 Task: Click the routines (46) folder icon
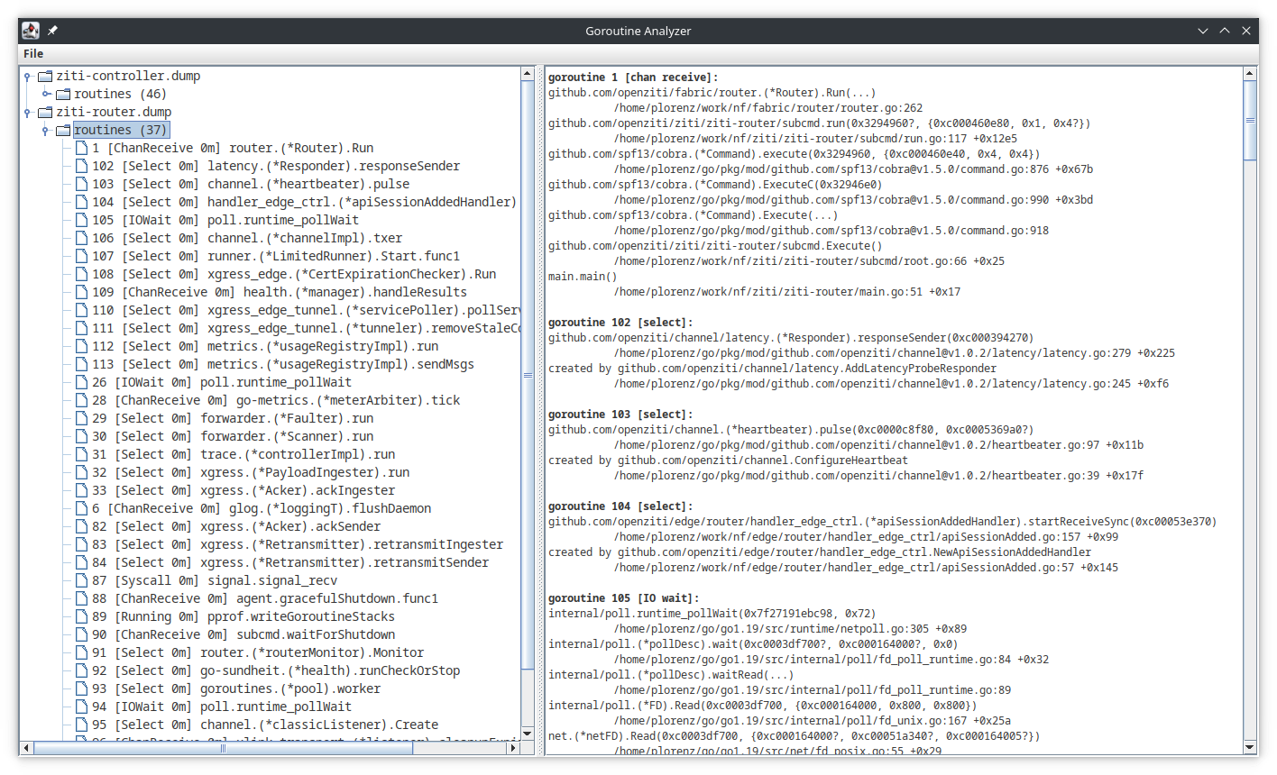point(63,95)
